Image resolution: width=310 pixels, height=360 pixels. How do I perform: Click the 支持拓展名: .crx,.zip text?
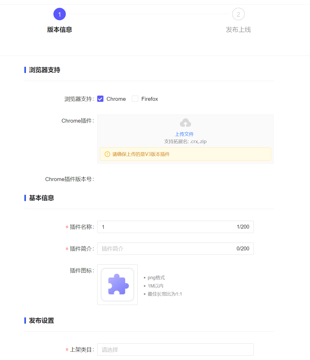point(185,142)
